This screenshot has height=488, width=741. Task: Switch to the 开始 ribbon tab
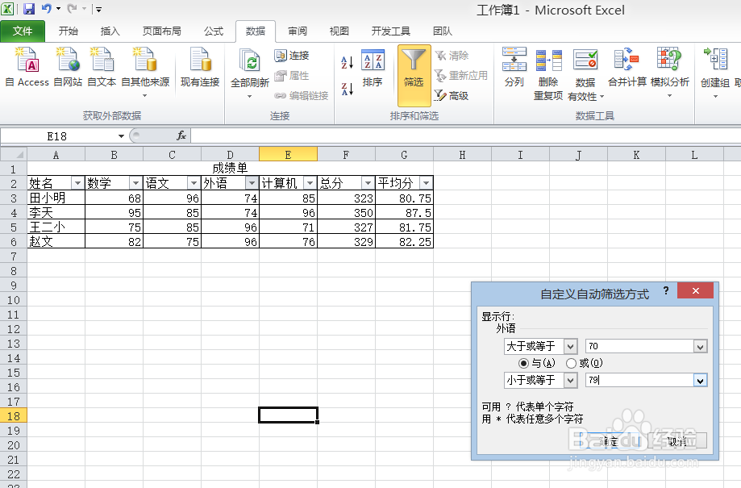pyautogui.click(x=69, y=31)
